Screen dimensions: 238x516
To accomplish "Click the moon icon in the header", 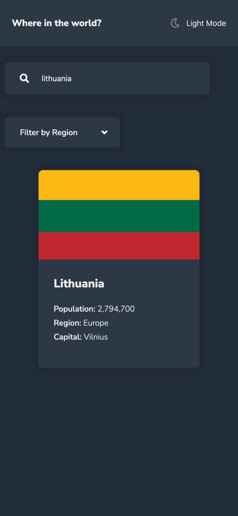I will point(175,23).
